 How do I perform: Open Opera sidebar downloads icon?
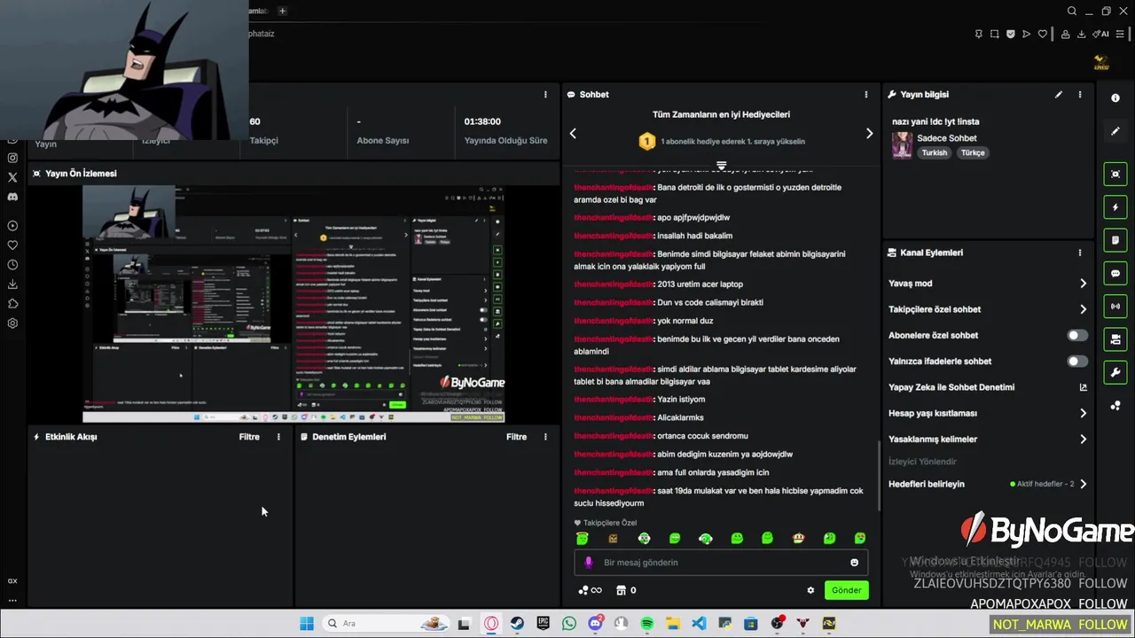coord(12,284)
